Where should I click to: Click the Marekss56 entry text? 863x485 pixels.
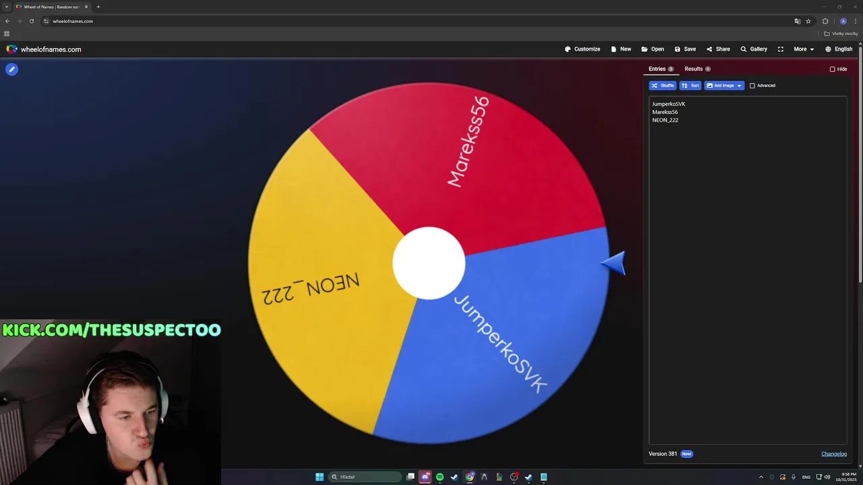click(665, 112)
